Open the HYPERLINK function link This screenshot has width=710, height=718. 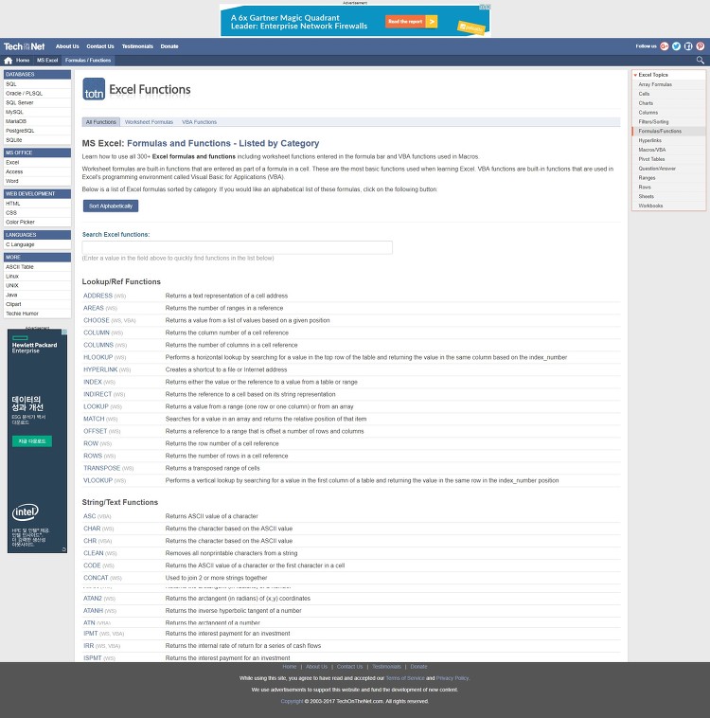click(x=100, y=369)
